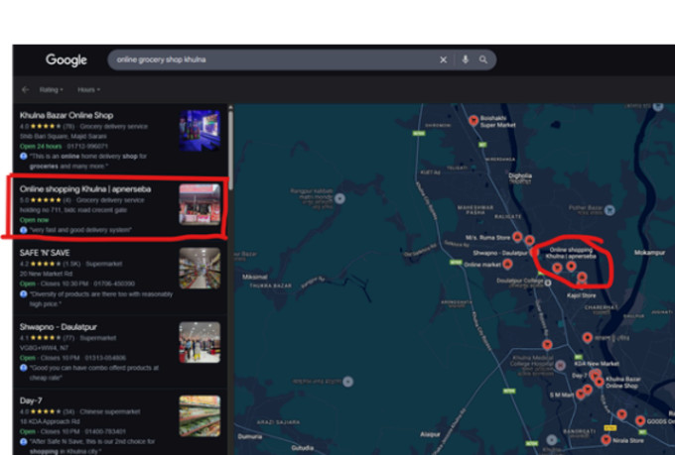Start voice search with the microphone icon

[465, 59]
